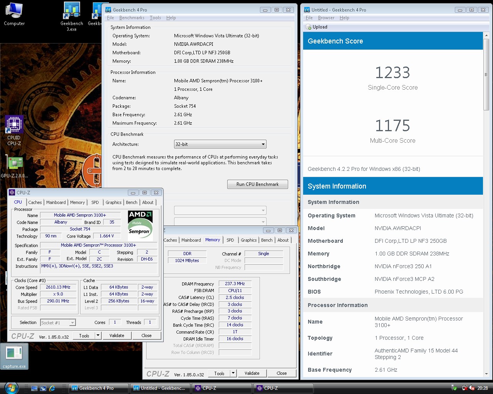
Task: Click the CPU-Z window title bar icon
Action: coord(12,192)
